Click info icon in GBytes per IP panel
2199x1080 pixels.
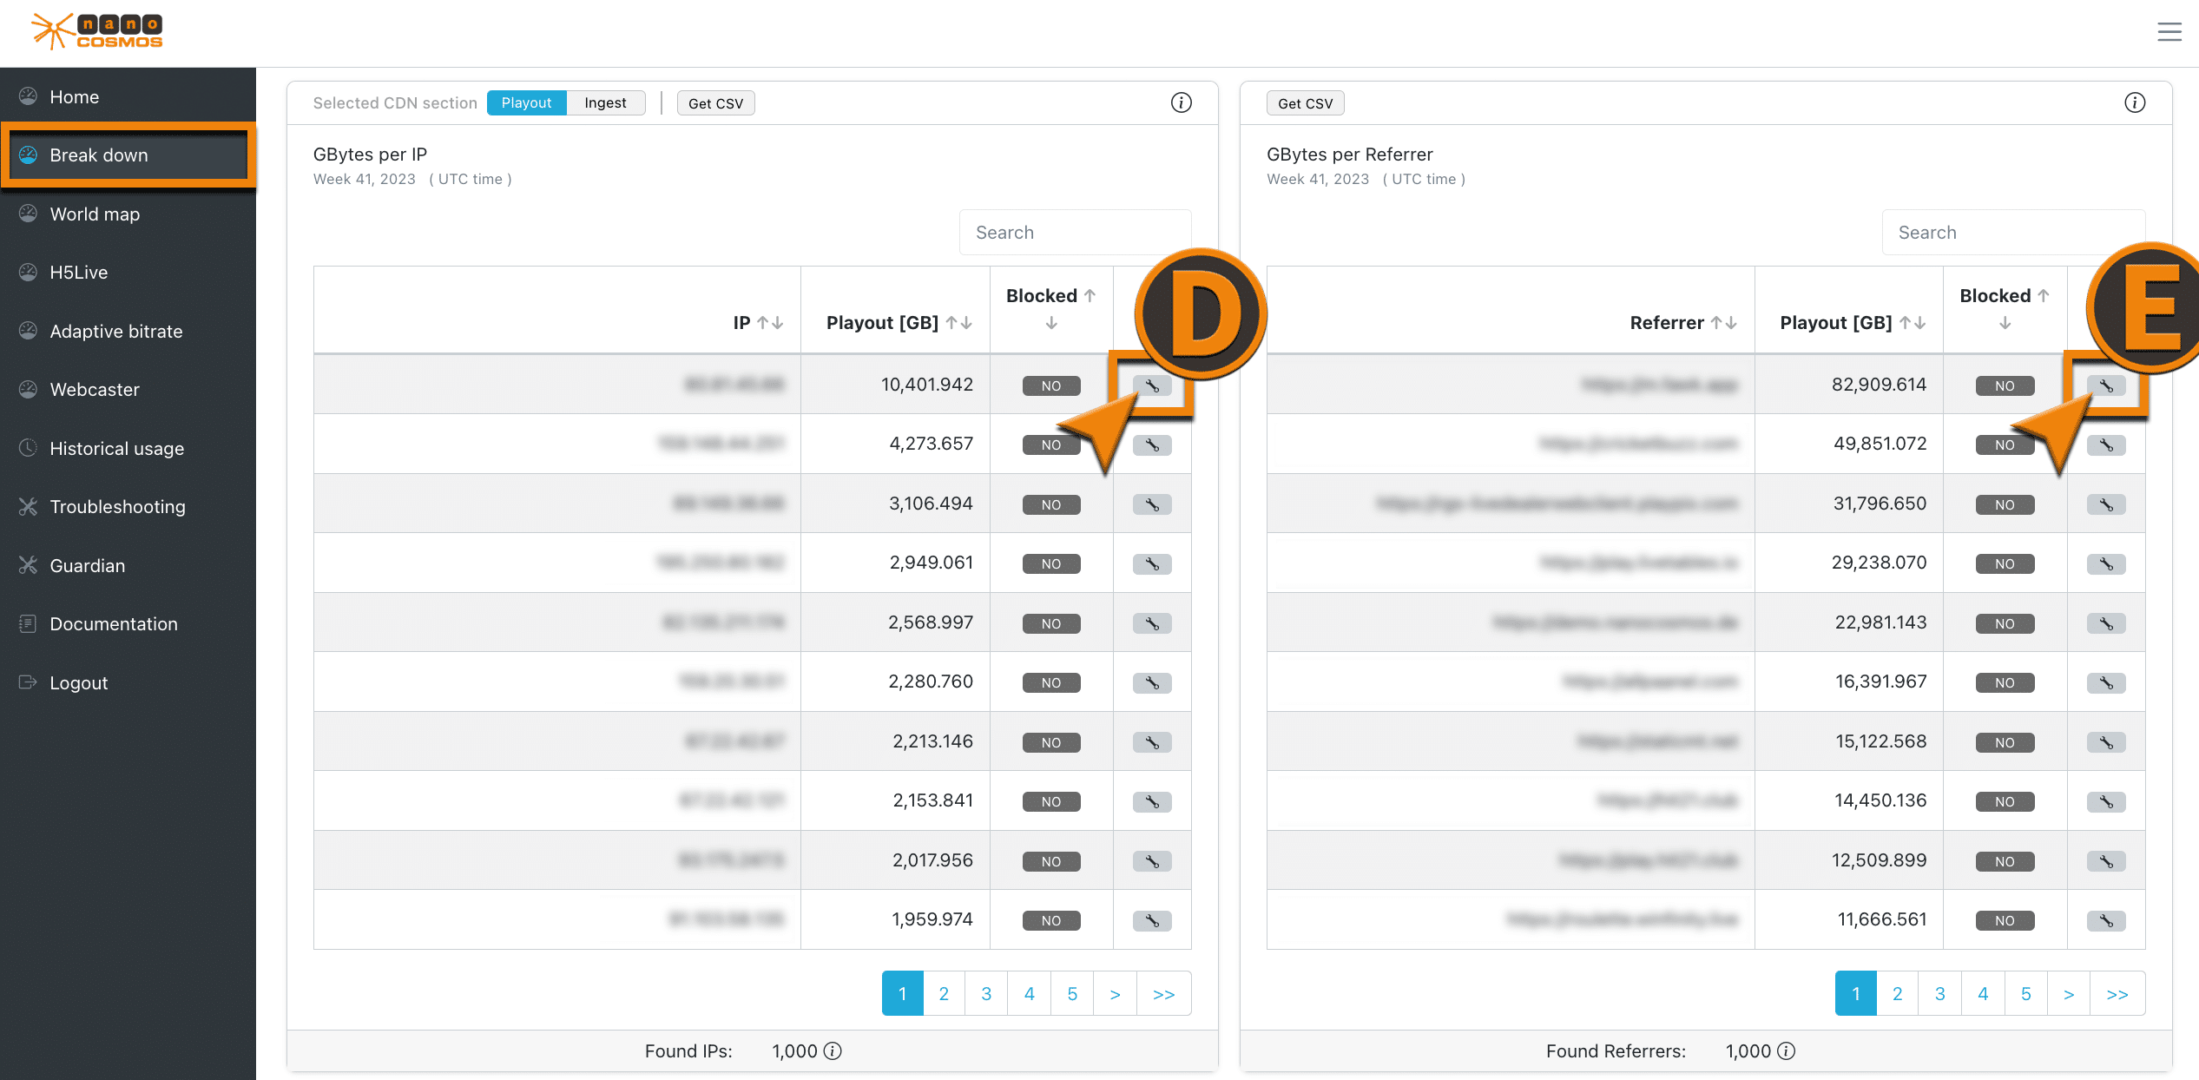click(1181, 102)
